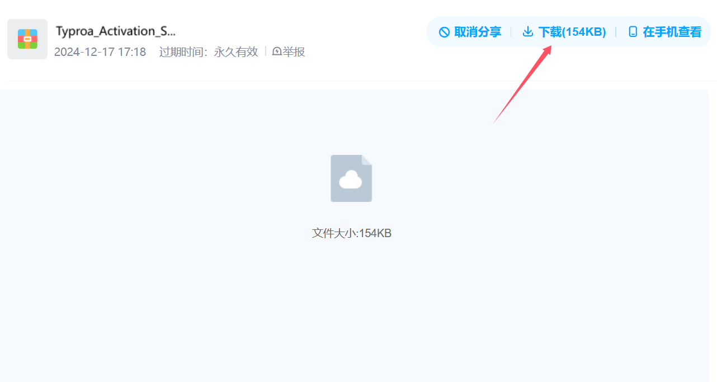Click the divider between 下载 and 在手机查看
This screenshot has height=382, width=717.
tap(616, 32)
